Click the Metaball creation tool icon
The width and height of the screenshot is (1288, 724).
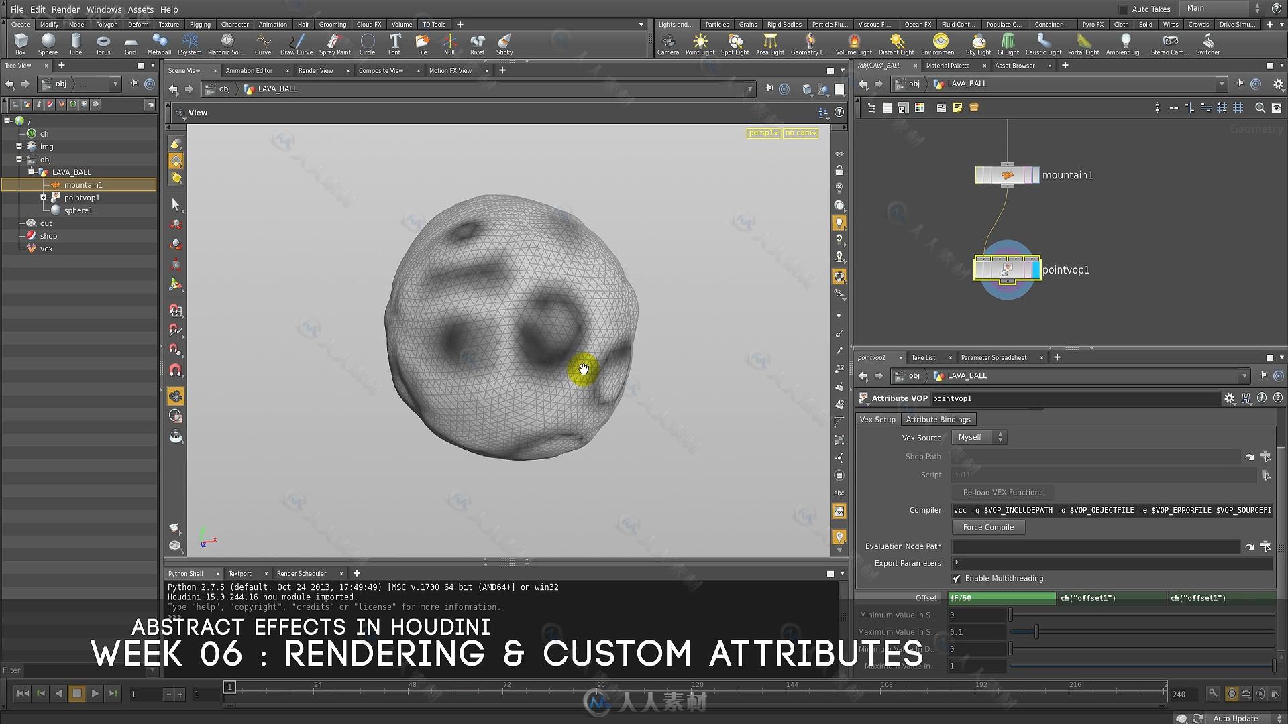(156, 44)
